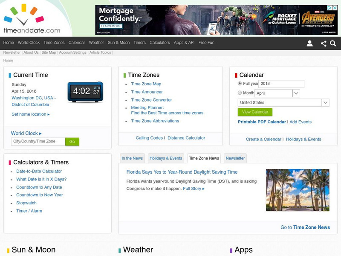
Task: Click the green Go button
Action: click(x=72, y=142)
